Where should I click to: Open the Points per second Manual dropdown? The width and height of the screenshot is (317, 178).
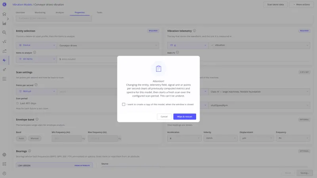[x=36, y=91]
